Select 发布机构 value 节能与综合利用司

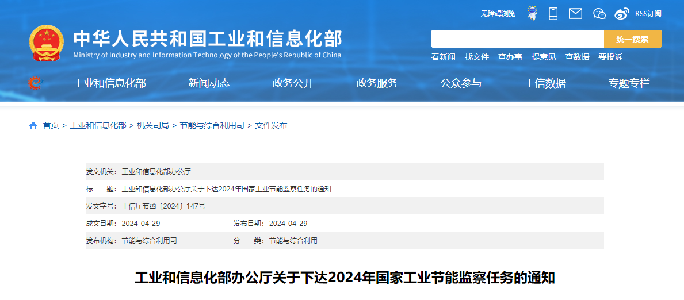(x=149, y=241)
